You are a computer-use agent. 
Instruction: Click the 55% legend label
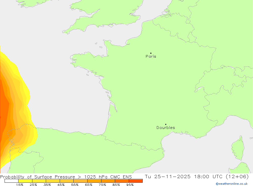pos(75,185)
